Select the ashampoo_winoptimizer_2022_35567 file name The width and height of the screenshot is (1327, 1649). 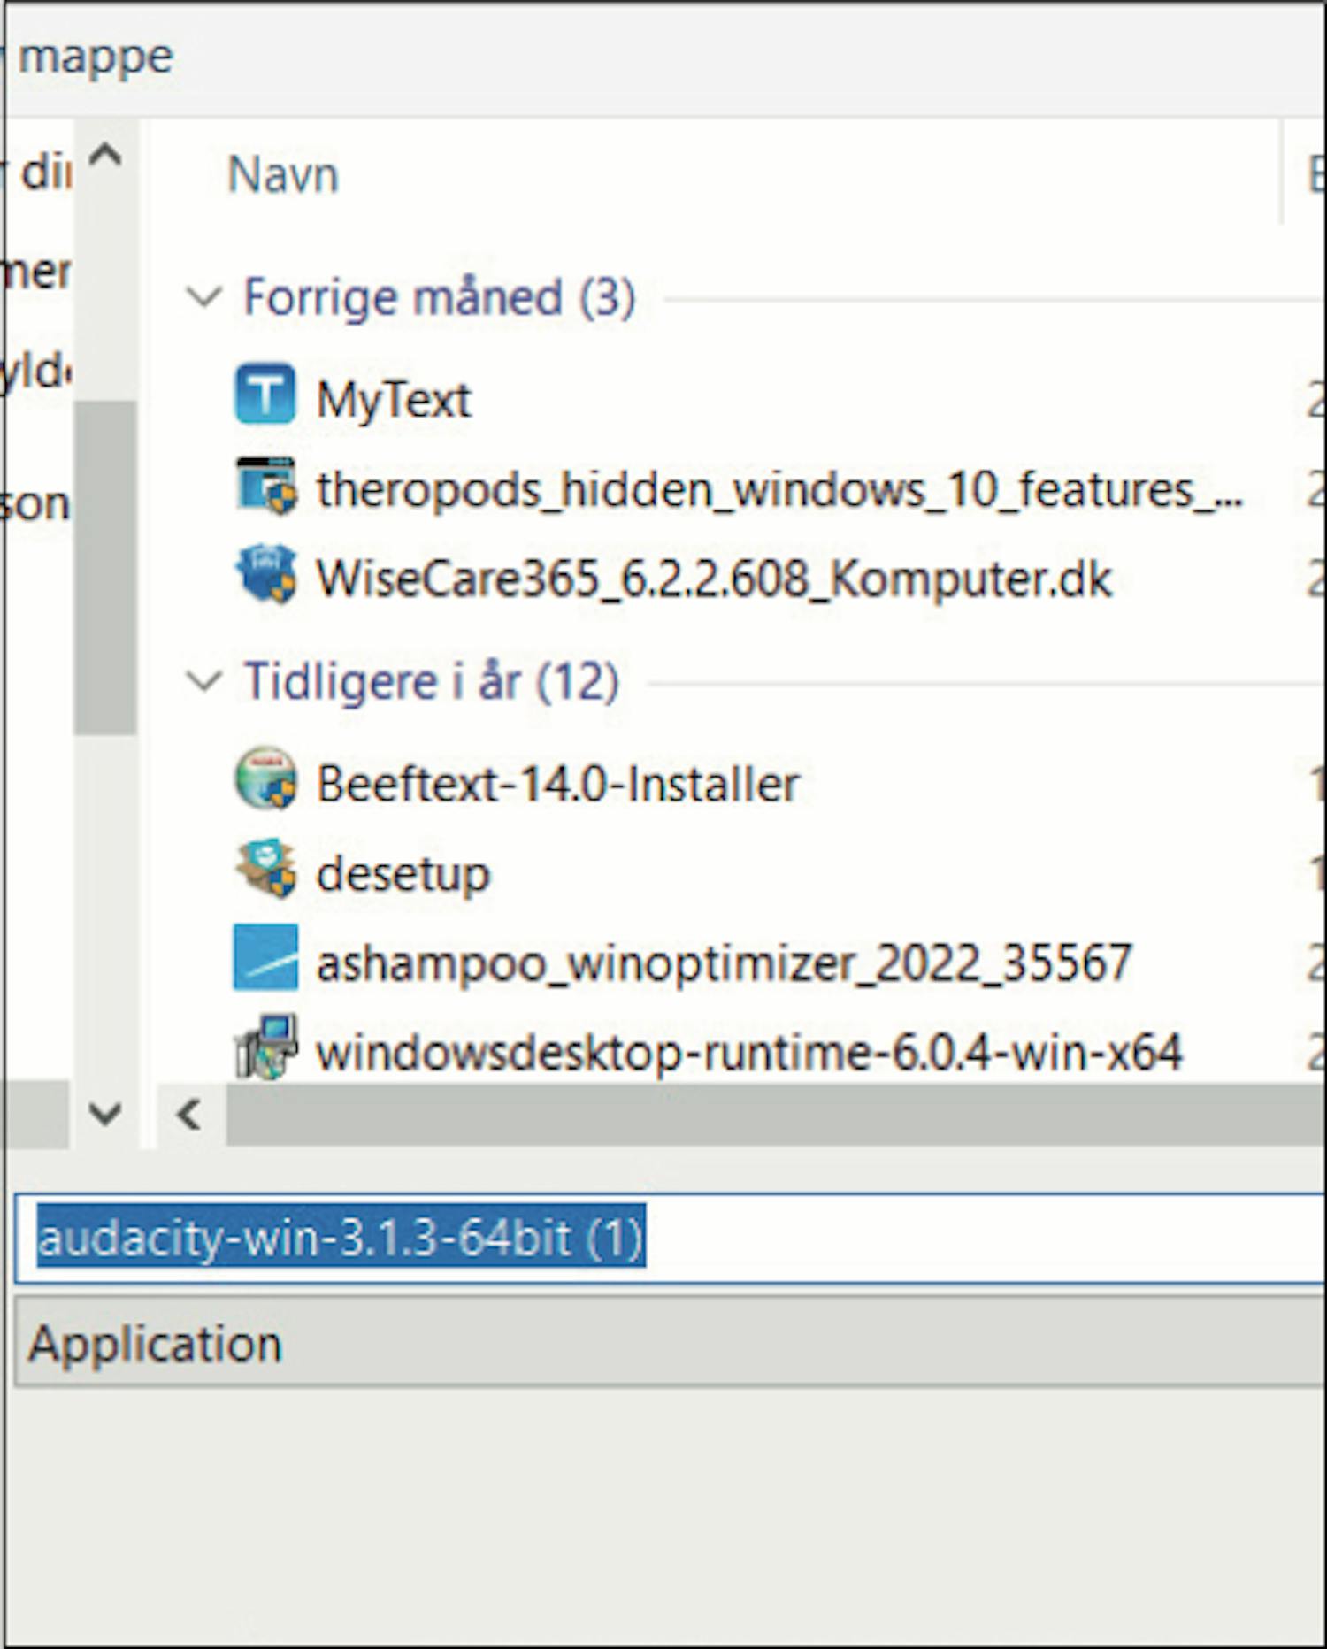(724, 963)
